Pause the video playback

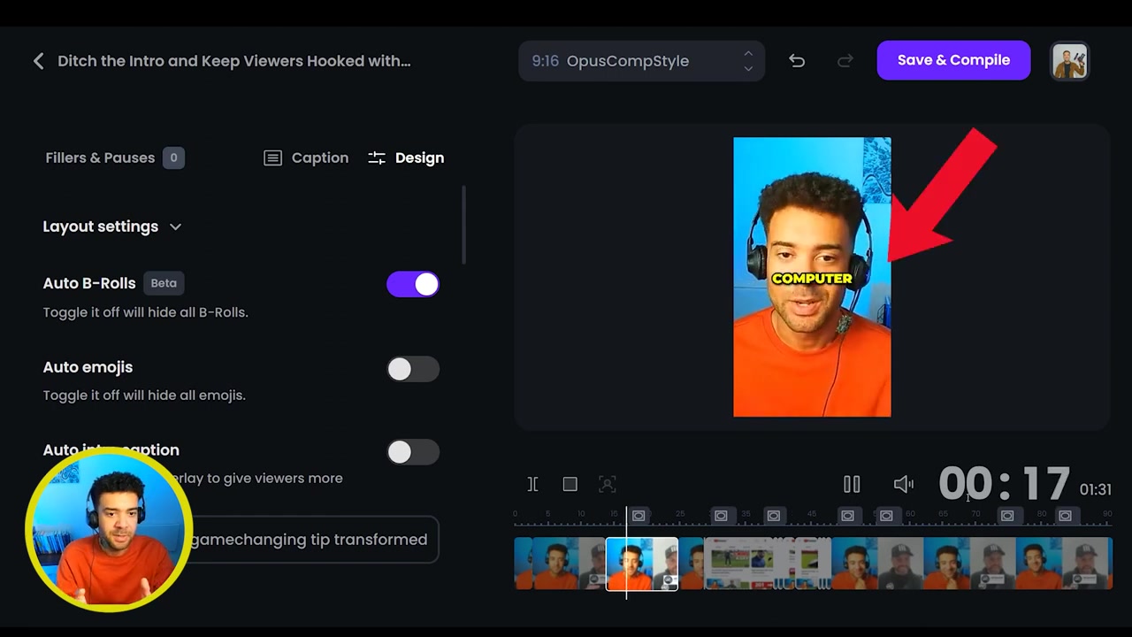[852, 484]
